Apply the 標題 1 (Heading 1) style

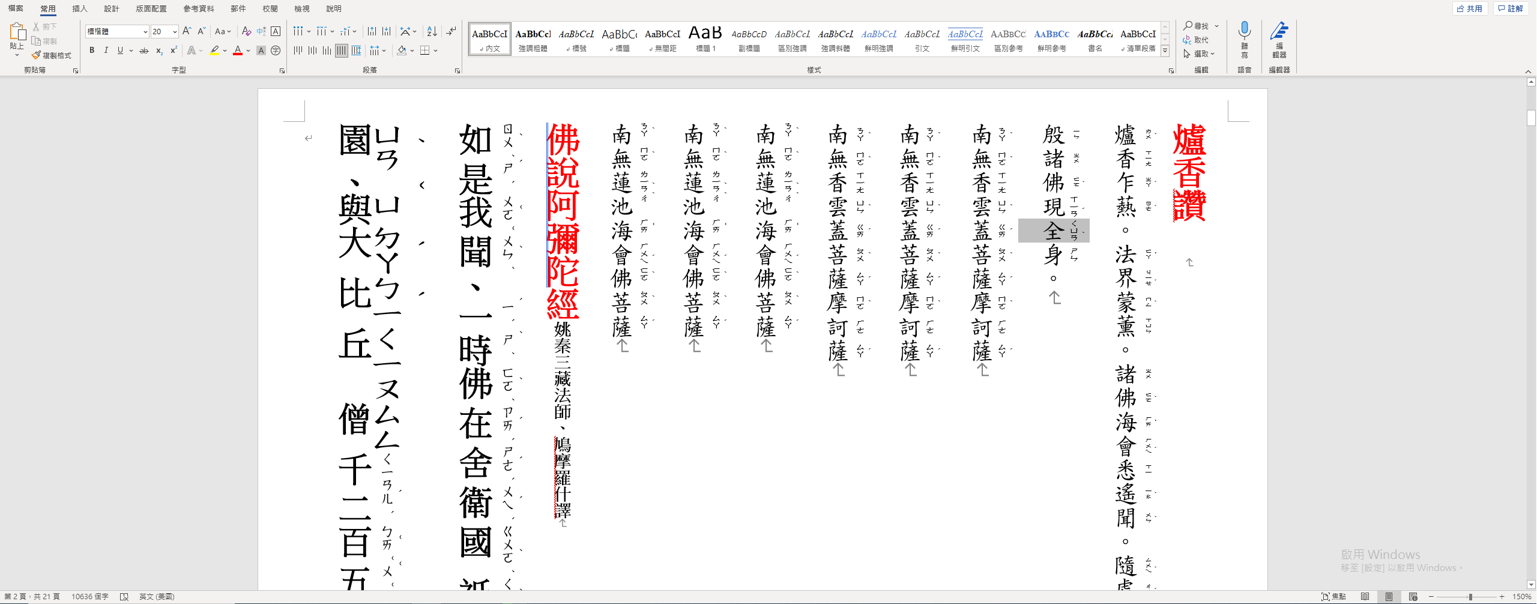[x=705, y=40]
